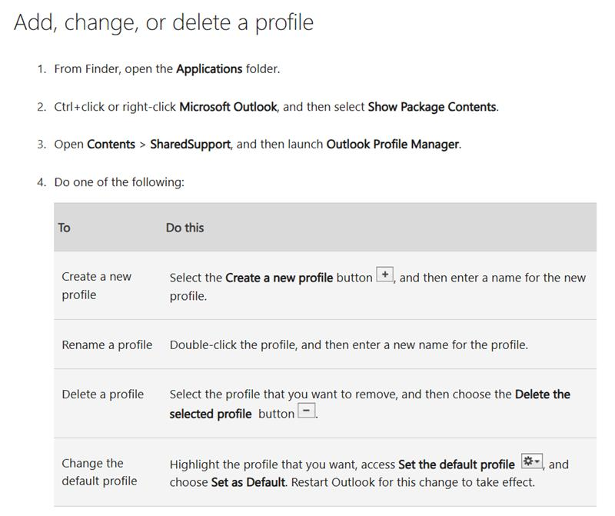Click the "To" table column header
Viewport: 615px width, 516px height.
[65, 228]
